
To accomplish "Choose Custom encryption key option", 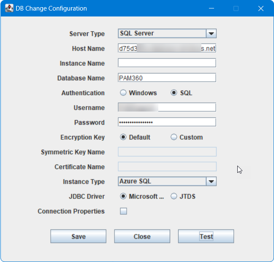I will pyautogui.click(x=174, y=137).
